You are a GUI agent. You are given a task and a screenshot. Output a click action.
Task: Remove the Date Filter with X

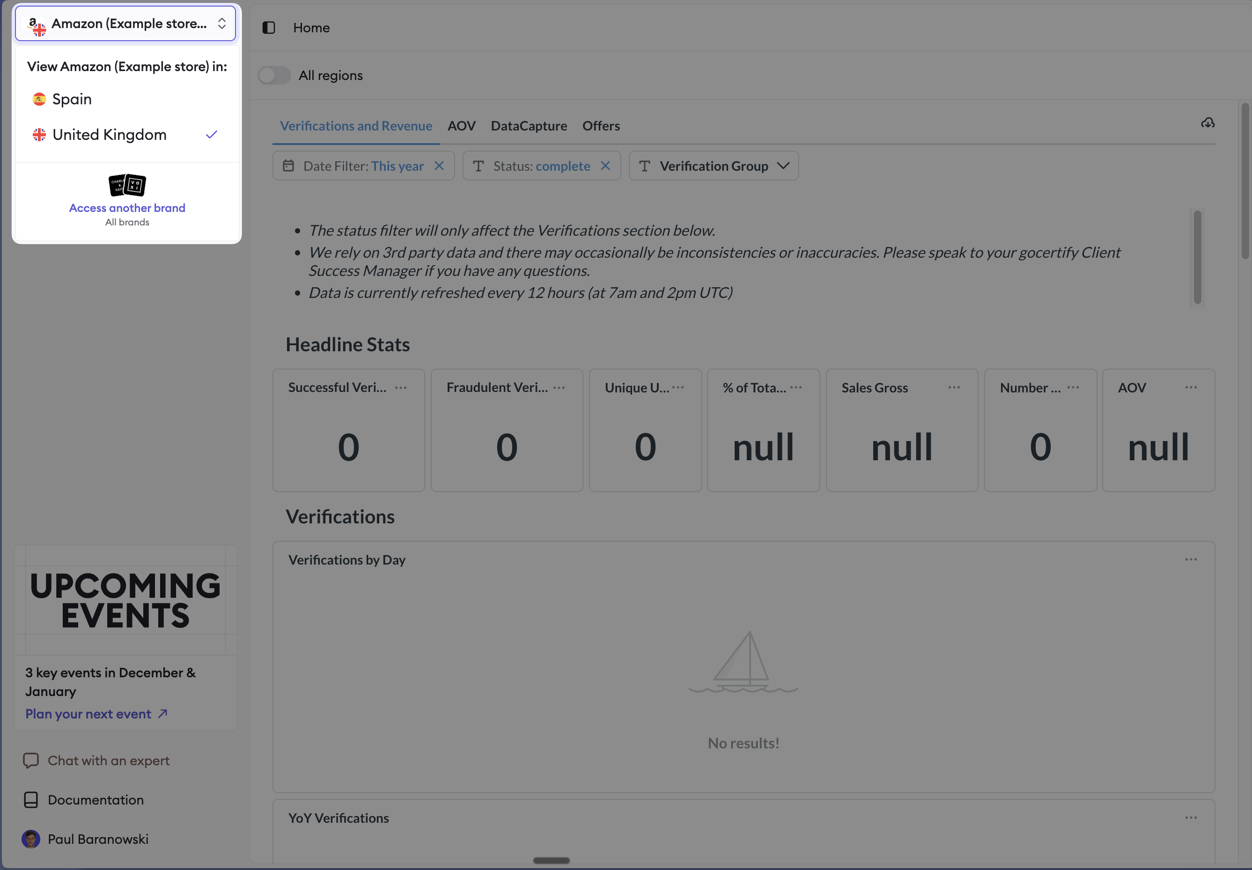pos(439,166)
